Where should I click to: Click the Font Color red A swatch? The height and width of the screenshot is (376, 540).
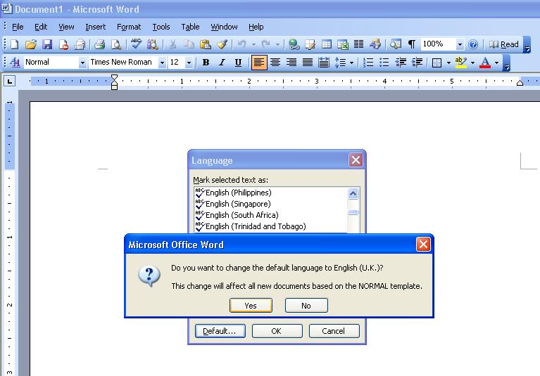tap(484, 63)
